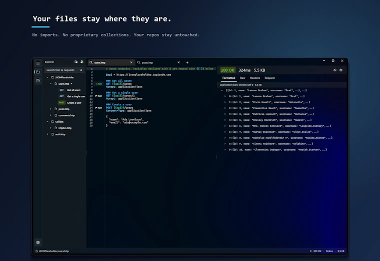
Task: Select the Request response tab
Action: (269, 78)
